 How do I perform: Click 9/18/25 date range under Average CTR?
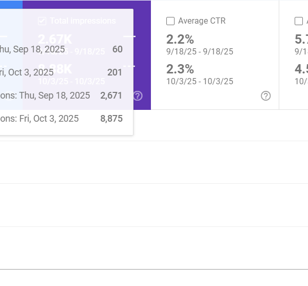(x=200, y=51)
